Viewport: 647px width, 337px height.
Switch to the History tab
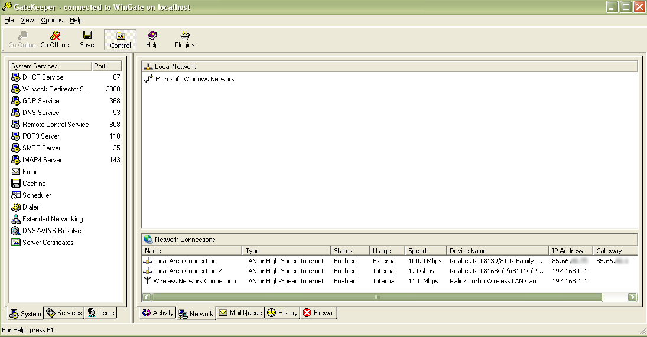tap(282, 313)
